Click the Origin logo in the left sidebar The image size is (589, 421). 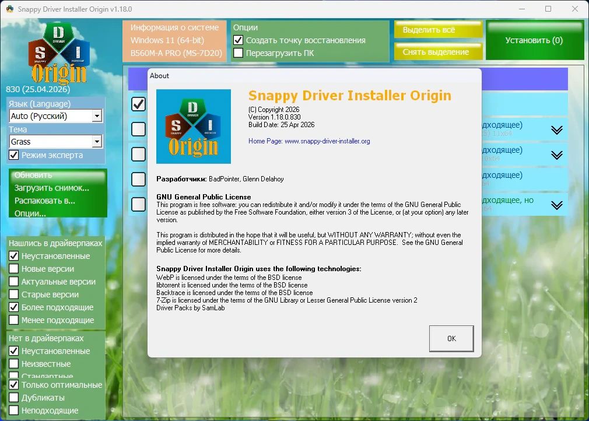tap(58, 53)
